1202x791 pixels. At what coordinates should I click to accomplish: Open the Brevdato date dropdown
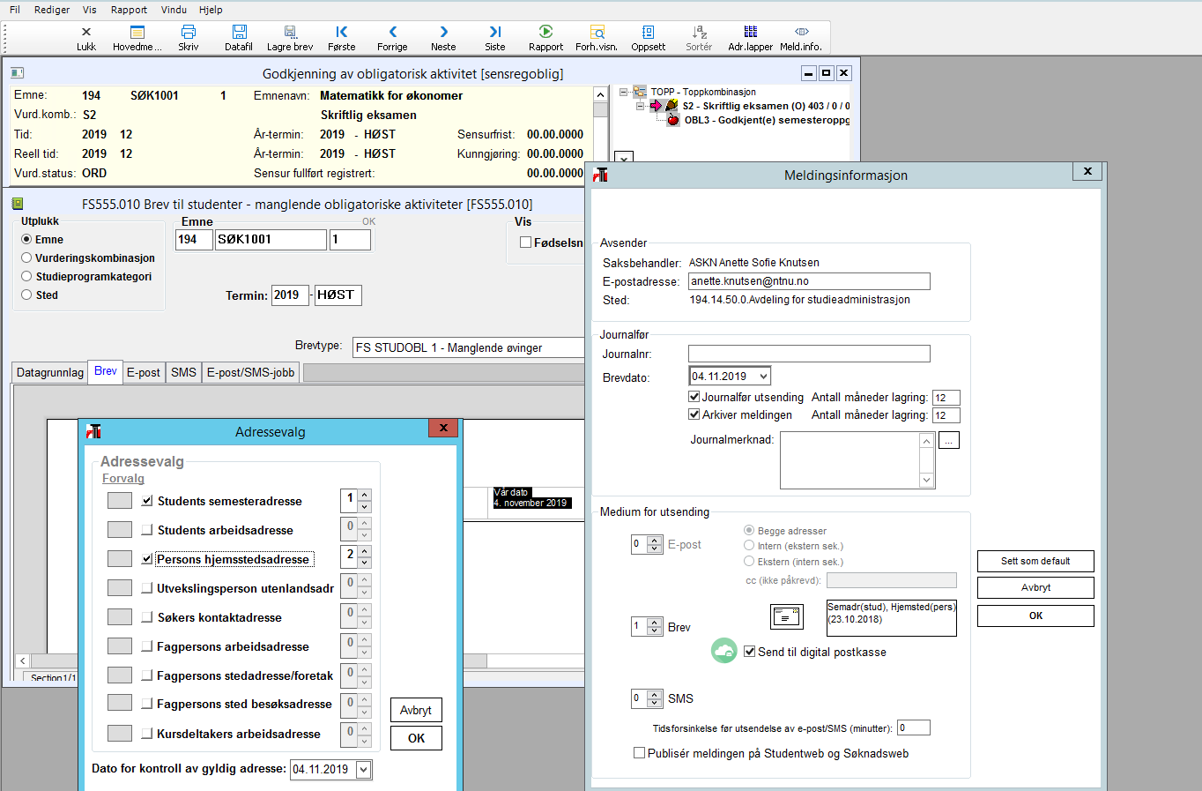[x=763, y=377]
